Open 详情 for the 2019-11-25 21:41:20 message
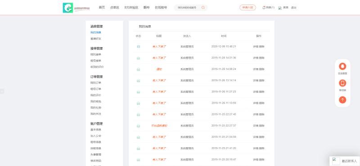The image size is (360, 166). pos(256,149)
